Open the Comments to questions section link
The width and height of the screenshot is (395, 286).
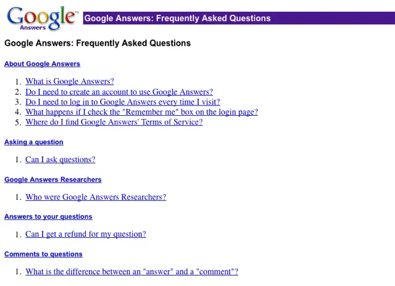[43, 254]
